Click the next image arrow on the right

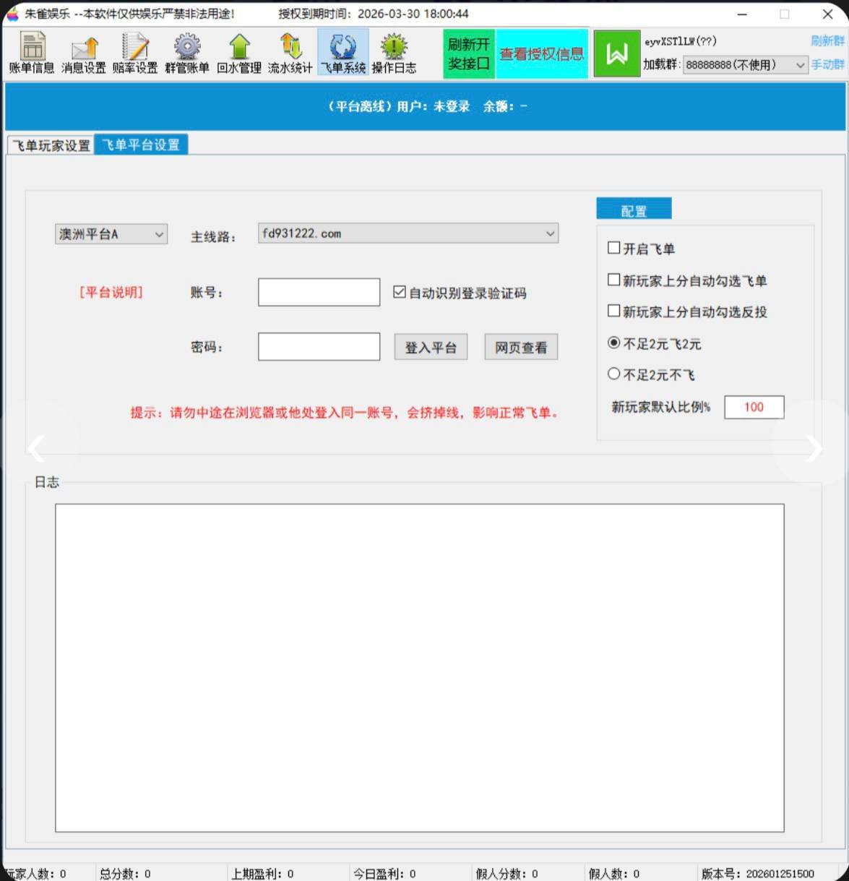pos(814,449)
